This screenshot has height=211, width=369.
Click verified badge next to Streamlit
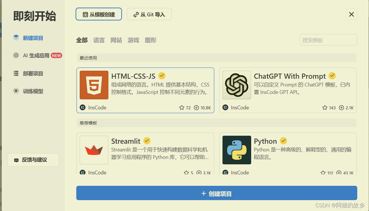click(x=147, y=141)
